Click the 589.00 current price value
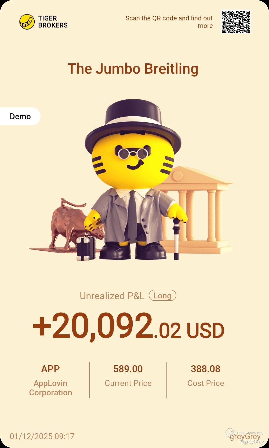 [x=128, y=369]
